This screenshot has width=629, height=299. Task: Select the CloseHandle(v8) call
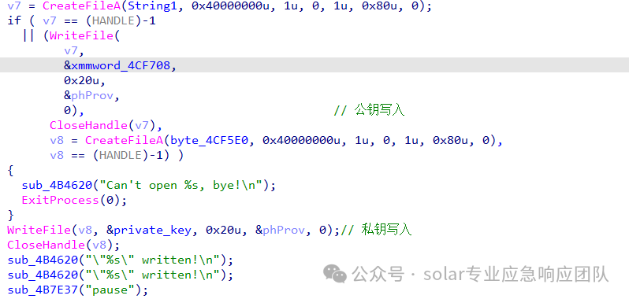pos(63,245)
